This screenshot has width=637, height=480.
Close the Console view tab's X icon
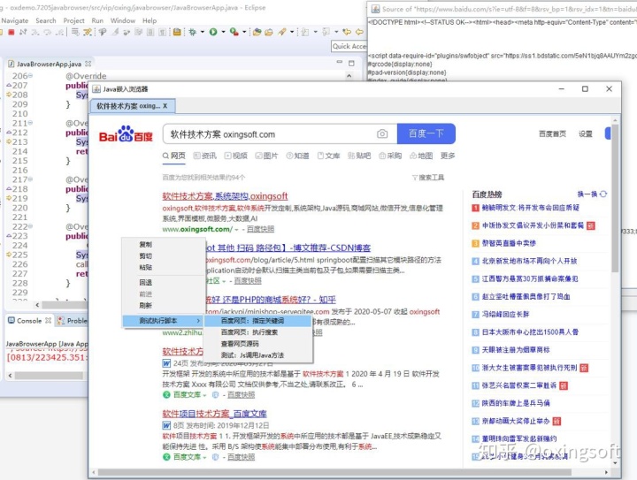click(x=49, y=321)
